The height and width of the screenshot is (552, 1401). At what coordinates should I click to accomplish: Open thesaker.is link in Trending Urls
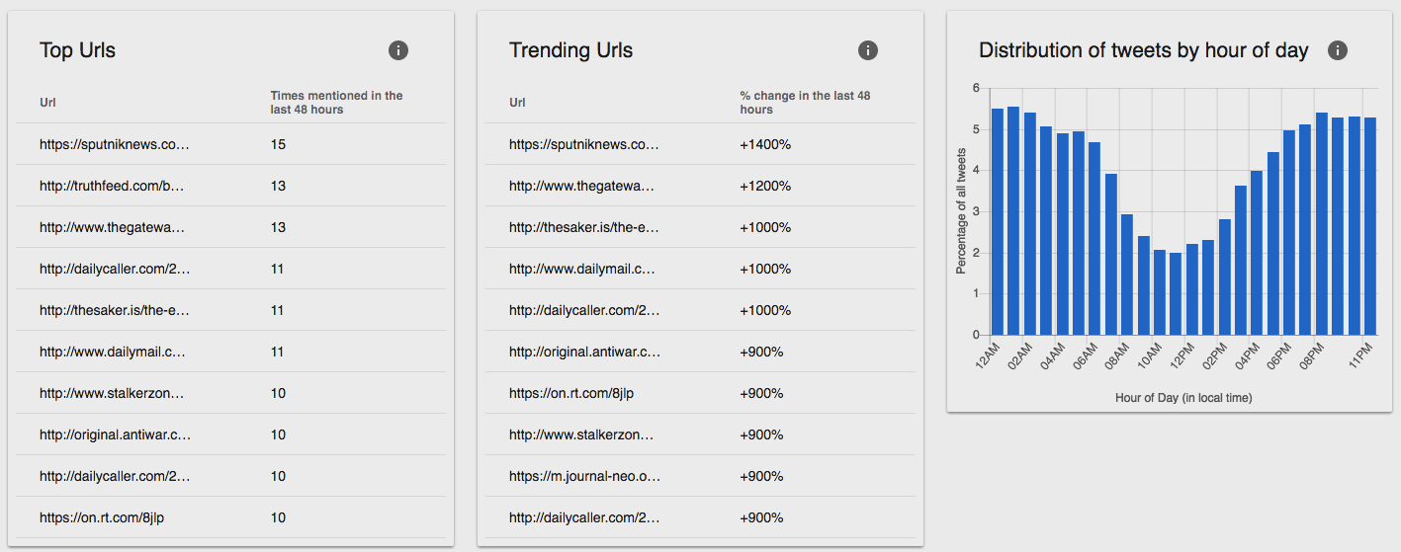click(x=583, y=227)
